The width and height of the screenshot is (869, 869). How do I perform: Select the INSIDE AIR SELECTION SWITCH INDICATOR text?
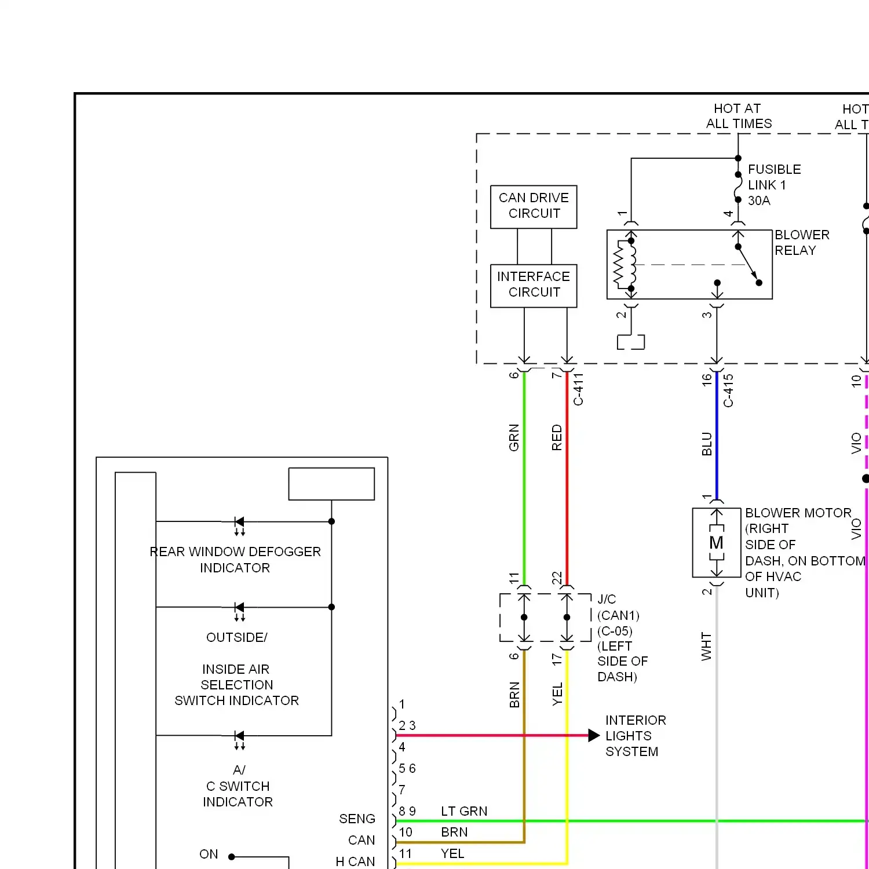pyautogui.click(x=236, y=685)
